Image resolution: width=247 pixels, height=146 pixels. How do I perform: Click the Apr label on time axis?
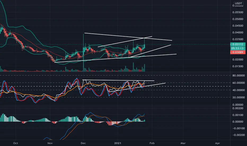click(x=217, y=143)
